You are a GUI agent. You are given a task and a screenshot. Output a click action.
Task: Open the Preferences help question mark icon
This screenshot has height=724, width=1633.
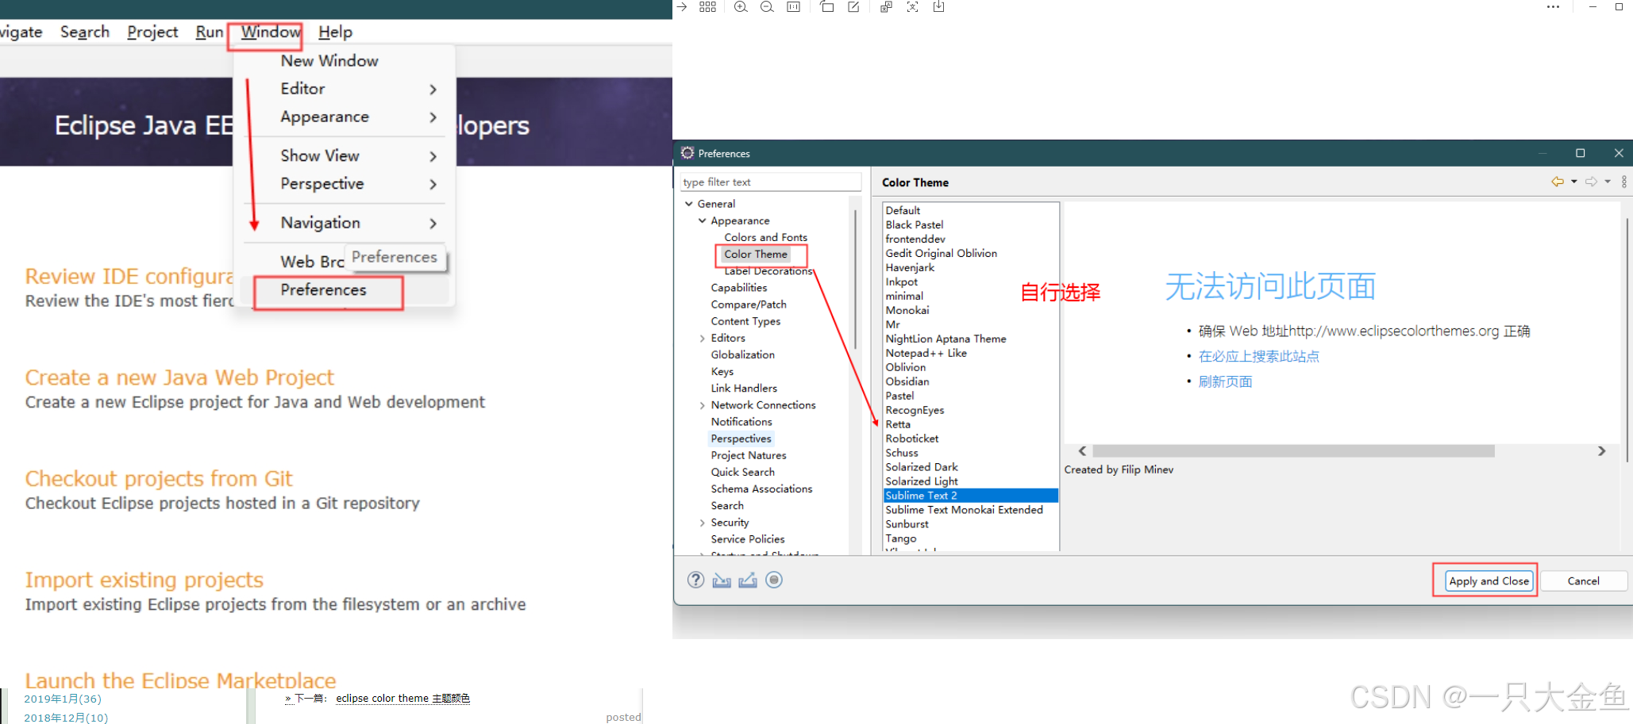695,580
